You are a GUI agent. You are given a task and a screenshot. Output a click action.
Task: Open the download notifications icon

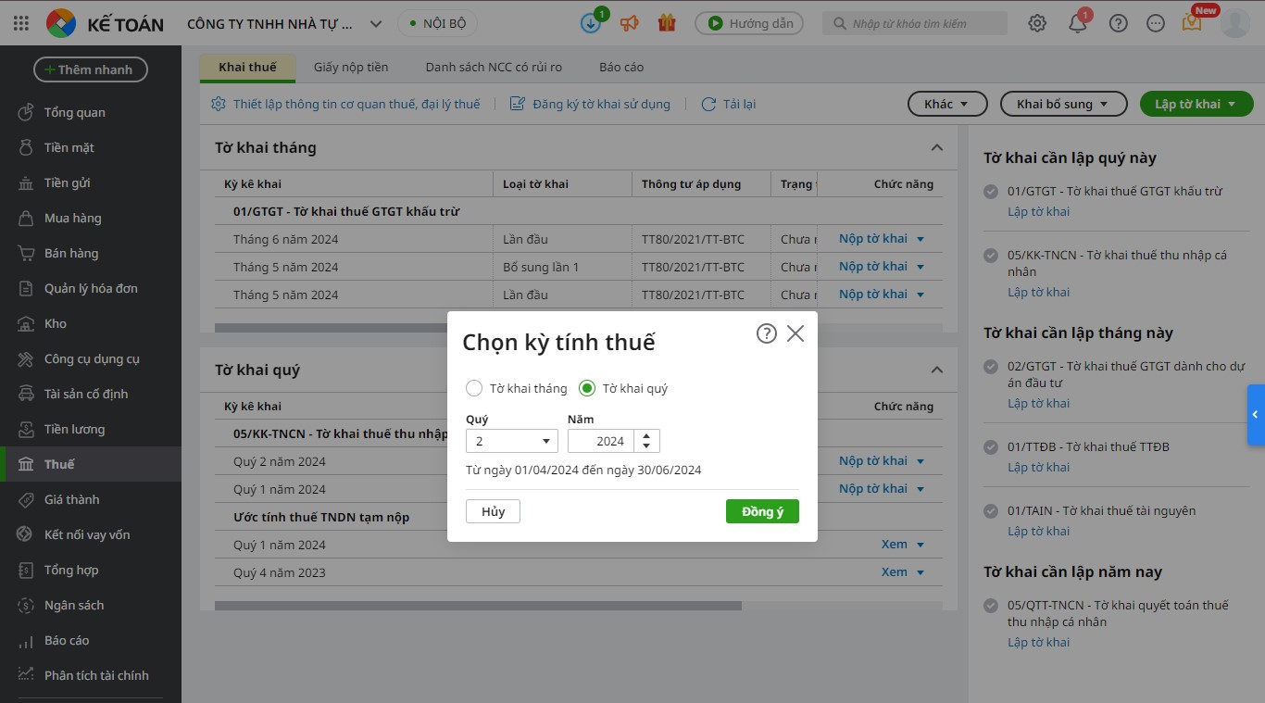click(591, 23)
